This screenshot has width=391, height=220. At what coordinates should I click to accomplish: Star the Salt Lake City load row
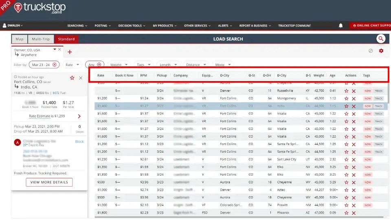coord(346,159)
